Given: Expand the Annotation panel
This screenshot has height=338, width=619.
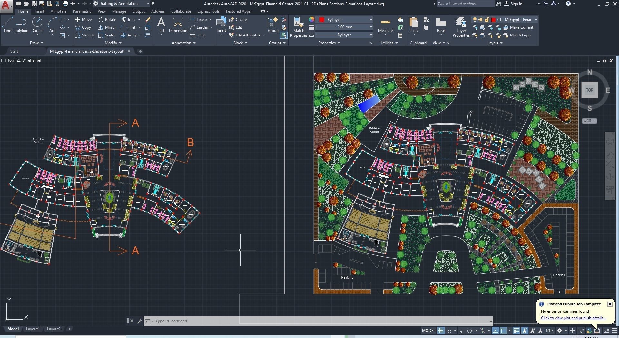Looking at the screenshot, I should (183, 43).
